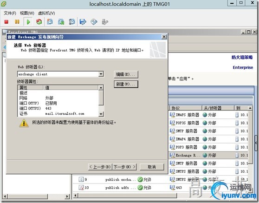
Task: Close the Exchange publishing wizard dialog
Action: [x=164, y=37]
